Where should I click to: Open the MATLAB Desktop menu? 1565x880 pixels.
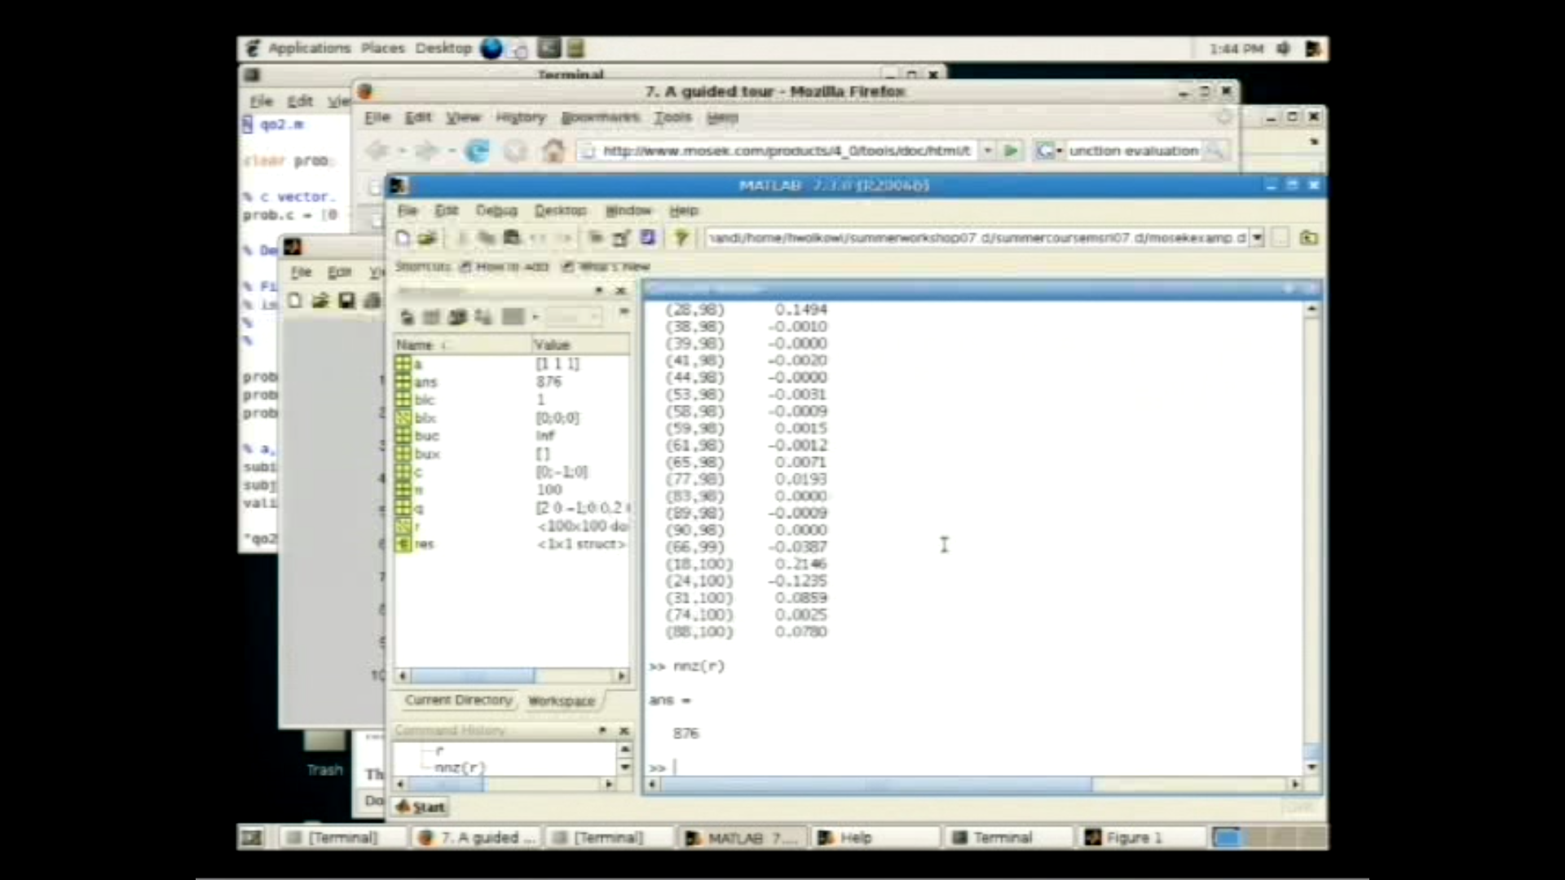(x=561, y=210)
